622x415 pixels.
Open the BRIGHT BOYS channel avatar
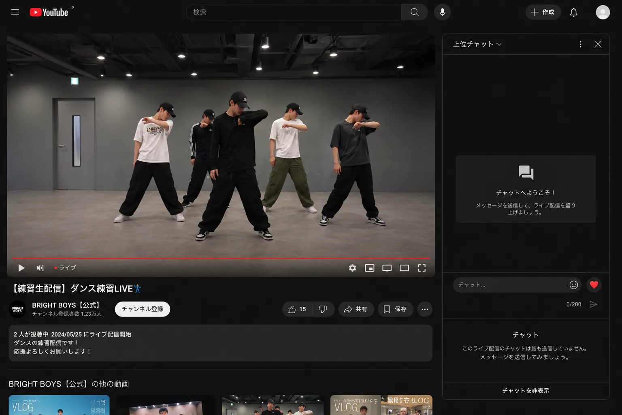click(x=17, y=309)
